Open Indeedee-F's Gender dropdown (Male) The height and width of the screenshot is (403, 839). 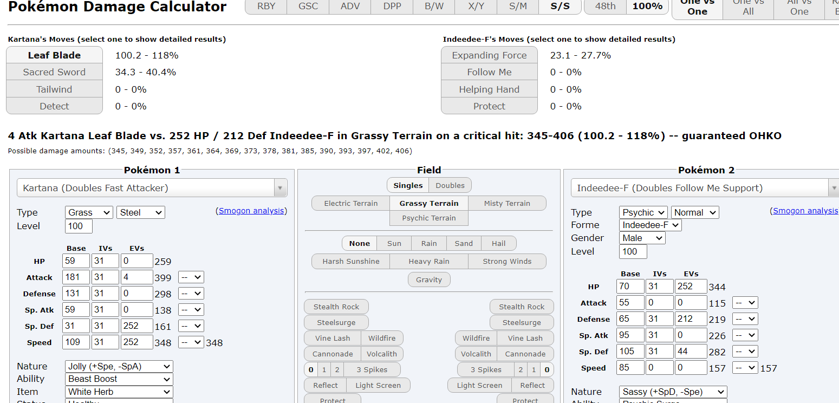tap(642, 238)
